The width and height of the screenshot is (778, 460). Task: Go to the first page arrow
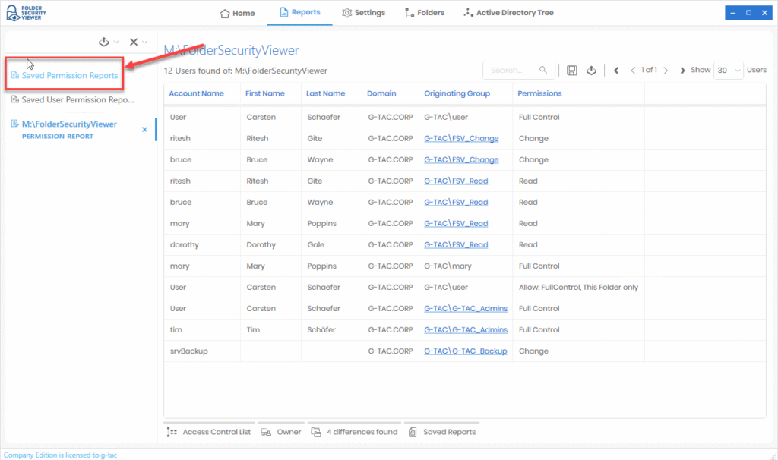(x=616, y=71)
